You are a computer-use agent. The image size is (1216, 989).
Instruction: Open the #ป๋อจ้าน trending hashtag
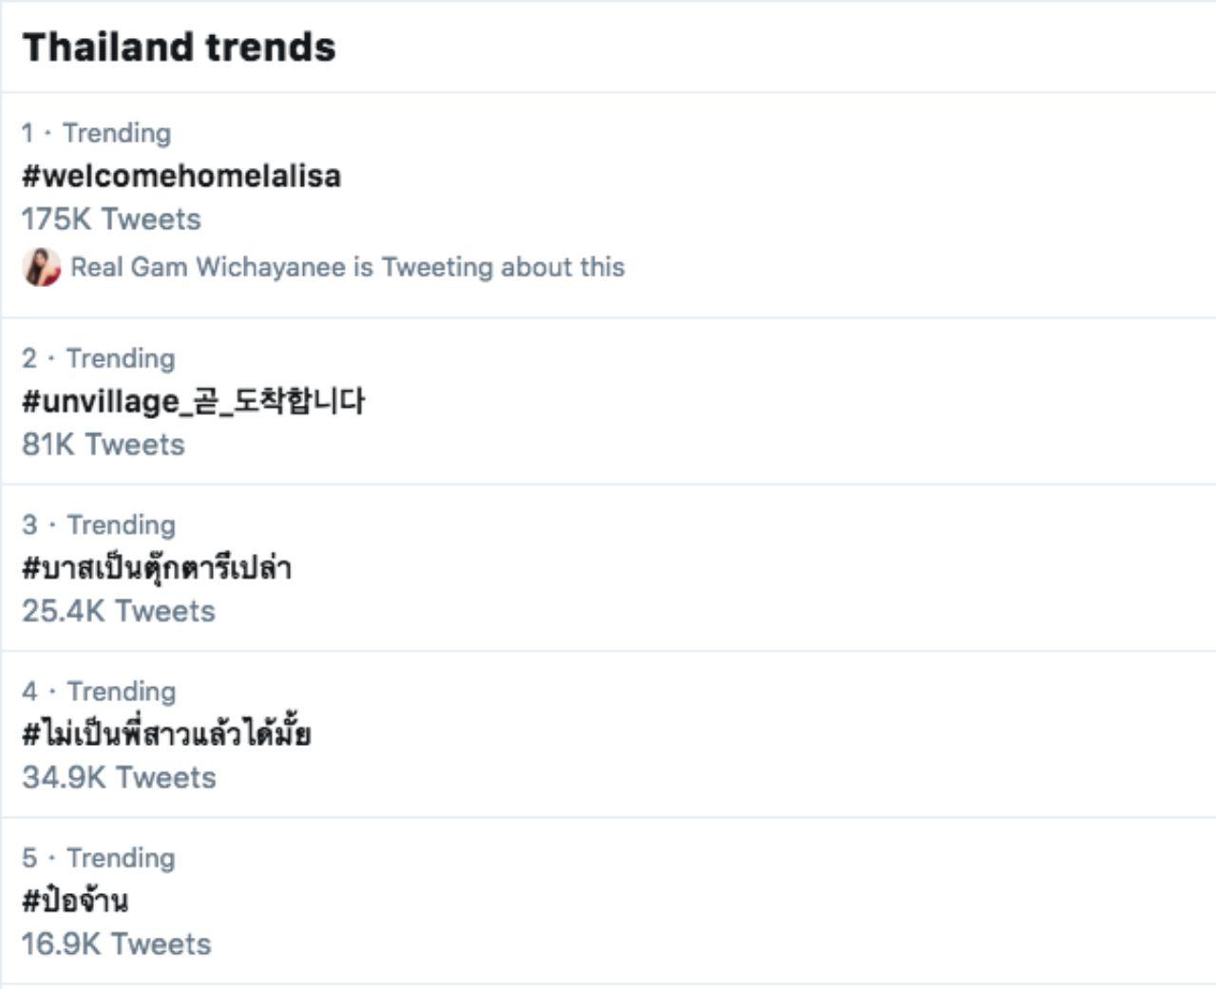tap(75, 901)
